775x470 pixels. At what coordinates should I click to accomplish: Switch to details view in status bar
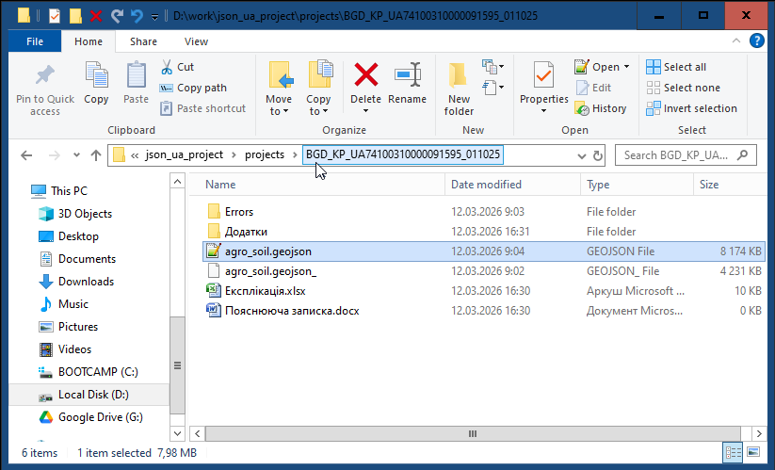click(732, 453)
